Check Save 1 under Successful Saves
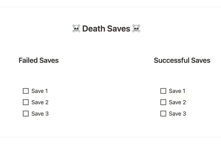 (163, 91)
